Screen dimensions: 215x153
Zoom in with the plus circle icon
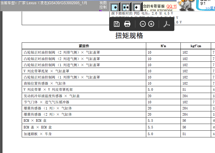pos(151,24)
